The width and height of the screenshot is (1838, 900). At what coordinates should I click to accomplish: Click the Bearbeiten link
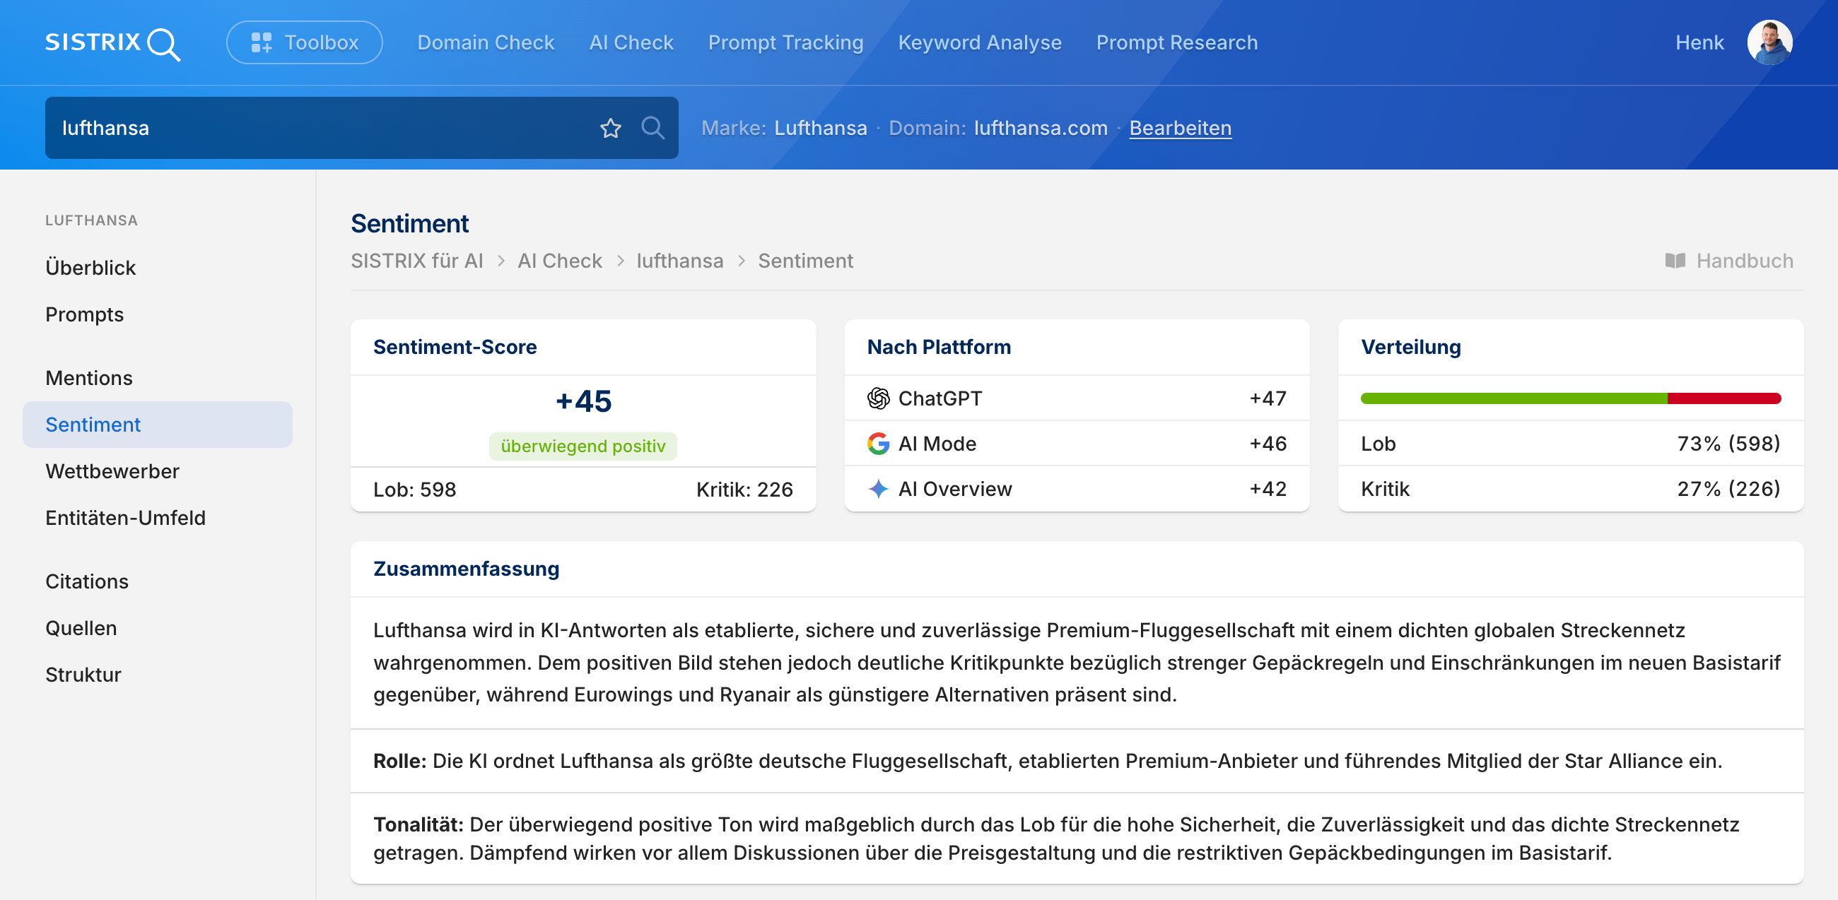pos(1179,129)
